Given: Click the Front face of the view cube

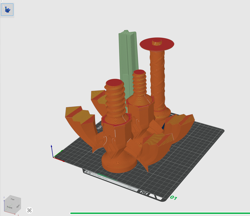Looking at the screenshot, I should click(x=10, y=207).
